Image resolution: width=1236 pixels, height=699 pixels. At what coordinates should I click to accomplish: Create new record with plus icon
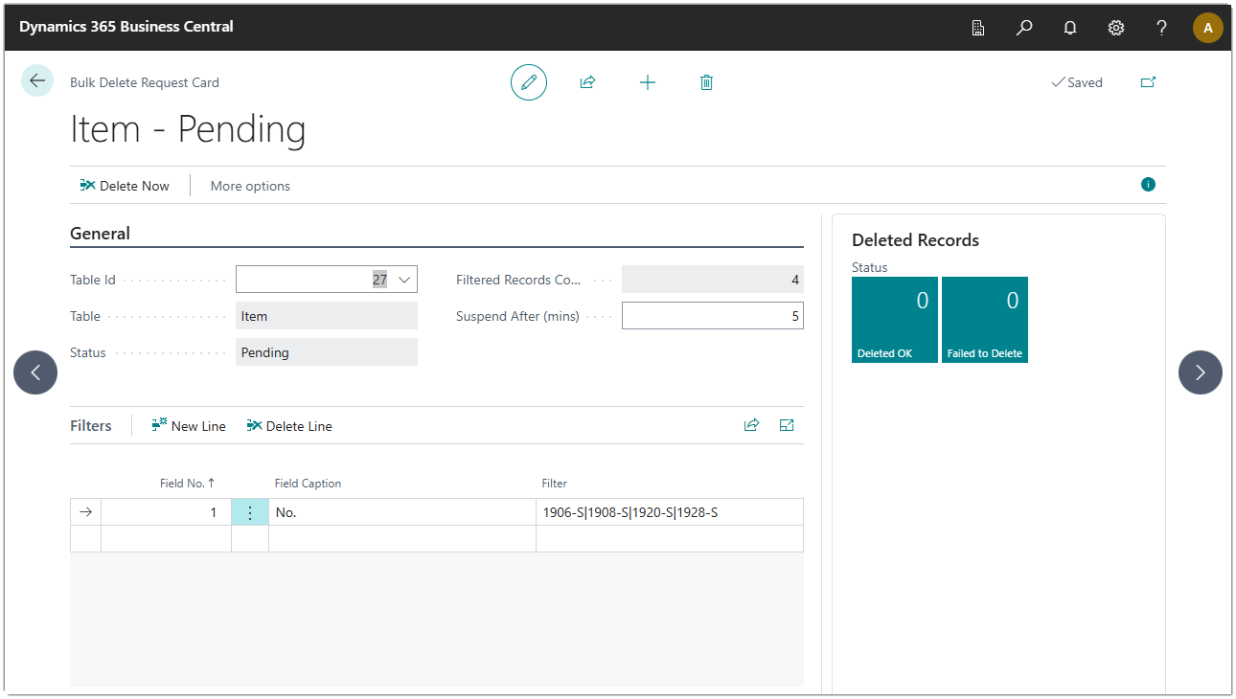click(648, 82)
